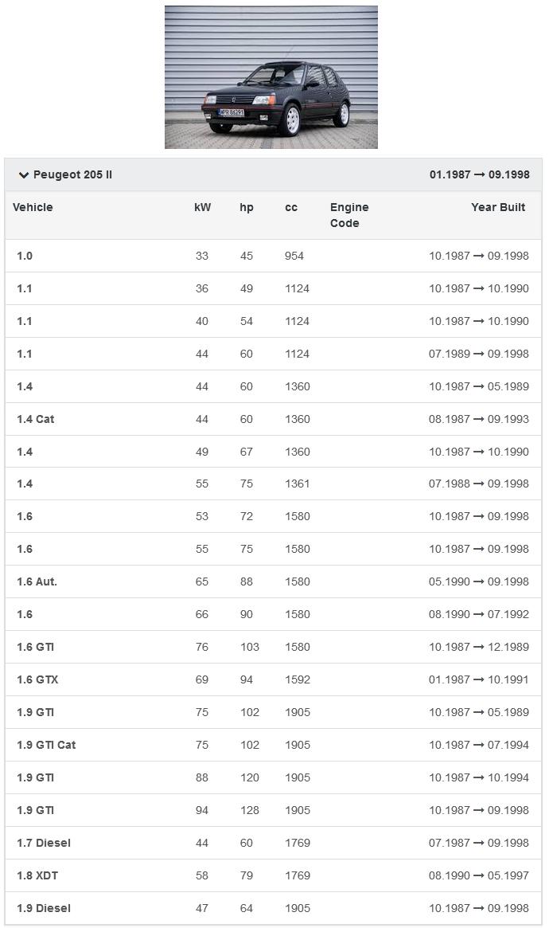Click the cc column header

[x=291, y=207]
